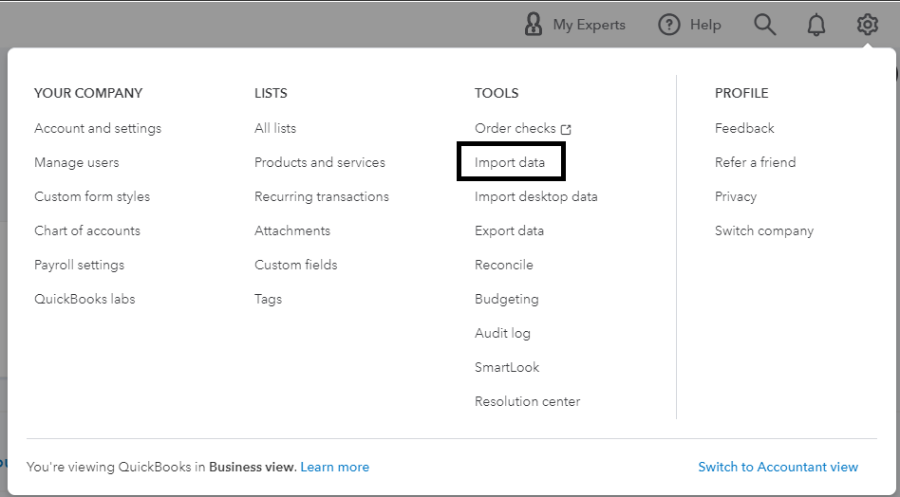Launch SmartLook
This screenshot has height=497, width=900.
point(507,367)
